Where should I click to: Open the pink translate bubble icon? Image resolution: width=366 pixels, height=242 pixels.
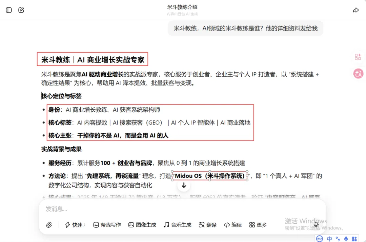pos(358,74)
